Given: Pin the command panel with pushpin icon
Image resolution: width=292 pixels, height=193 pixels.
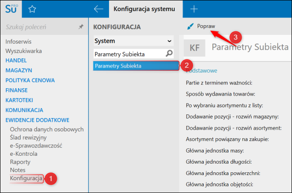Looking at the screenshot, I should [x=81, y=27].
